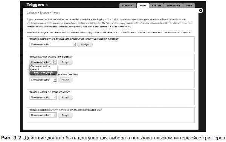Assign action for After Deleting Content
The height and width of the screenshot is (142, 226).
coord(66,97)
